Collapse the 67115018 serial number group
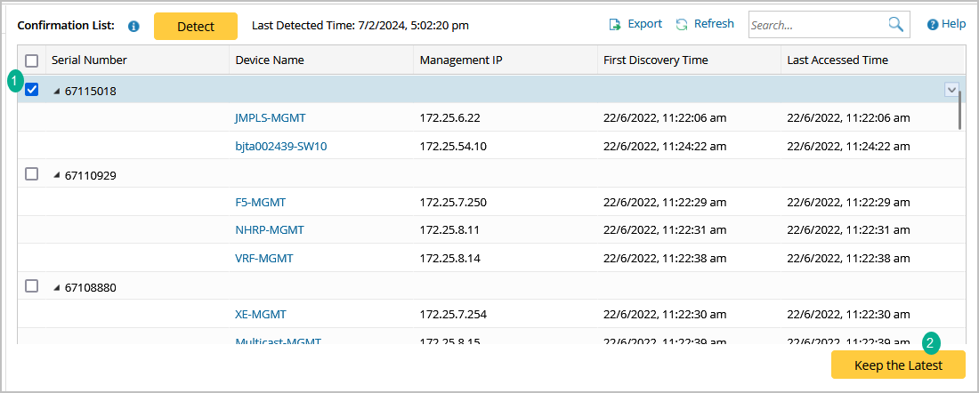The height and width of the screenshot is (393, 979). pyautogui.click(x=57, y=91)
